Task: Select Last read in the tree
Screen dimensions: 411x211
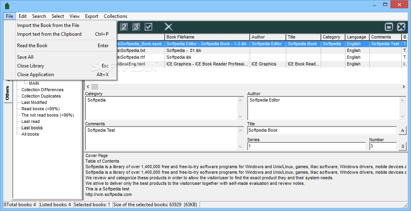Action: (x=30, y=122)
